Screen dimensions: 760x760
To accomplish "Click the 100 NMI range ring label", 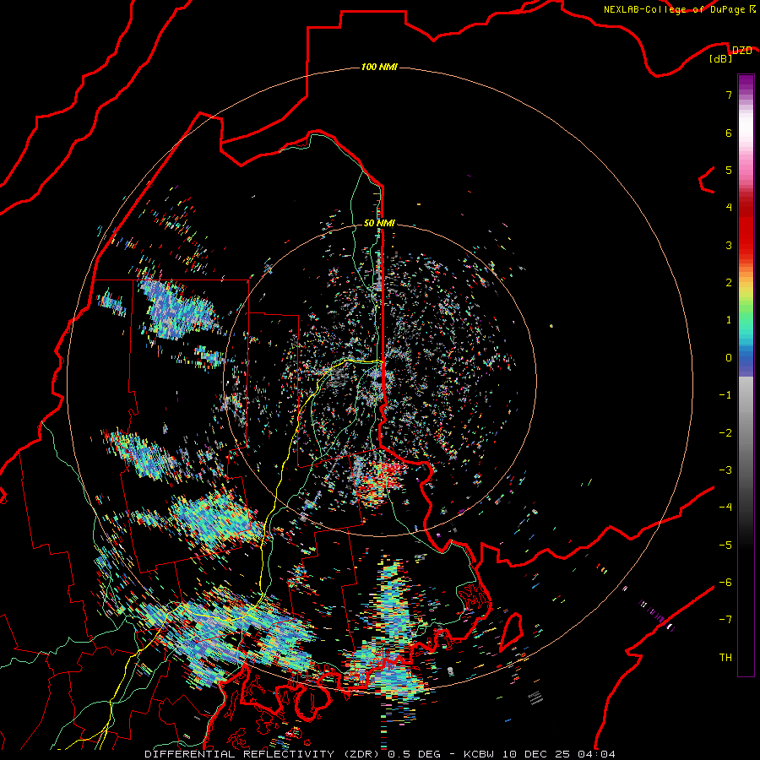I will tap(379, 67).
